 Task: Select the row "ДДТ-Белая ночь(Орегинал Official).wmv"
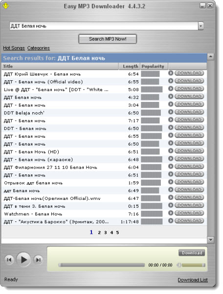104,198
